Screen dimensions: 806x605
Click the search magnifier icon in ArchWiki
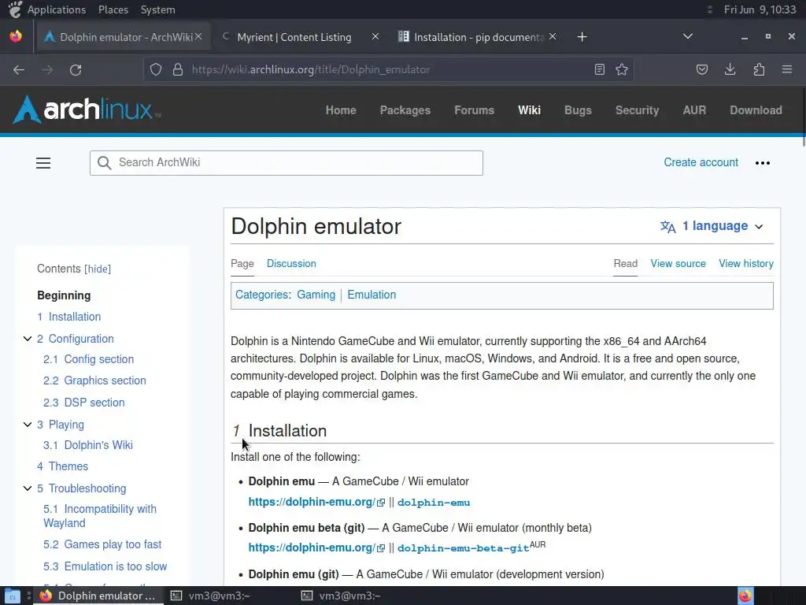tap(105, 163)
